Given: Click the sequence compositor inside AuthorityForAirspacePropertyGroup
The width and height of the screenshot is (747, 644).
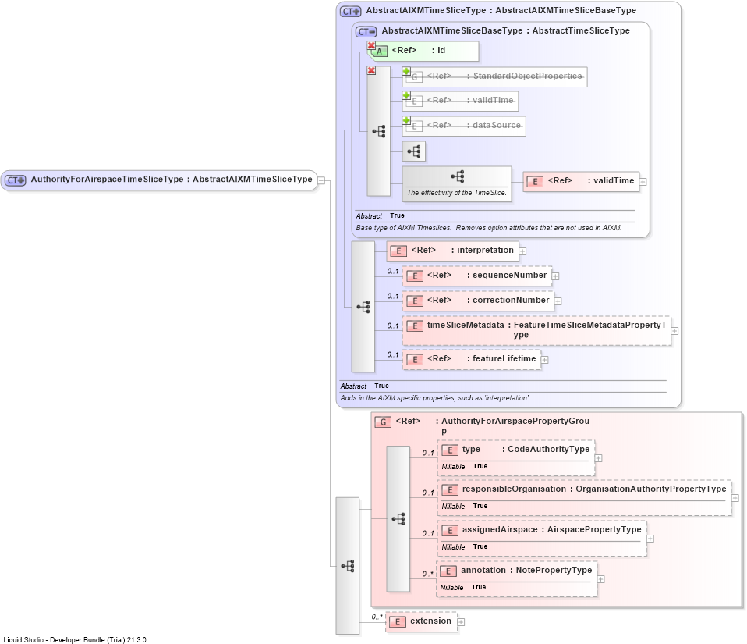Looking at the screenshot, I should pos(398,519).
